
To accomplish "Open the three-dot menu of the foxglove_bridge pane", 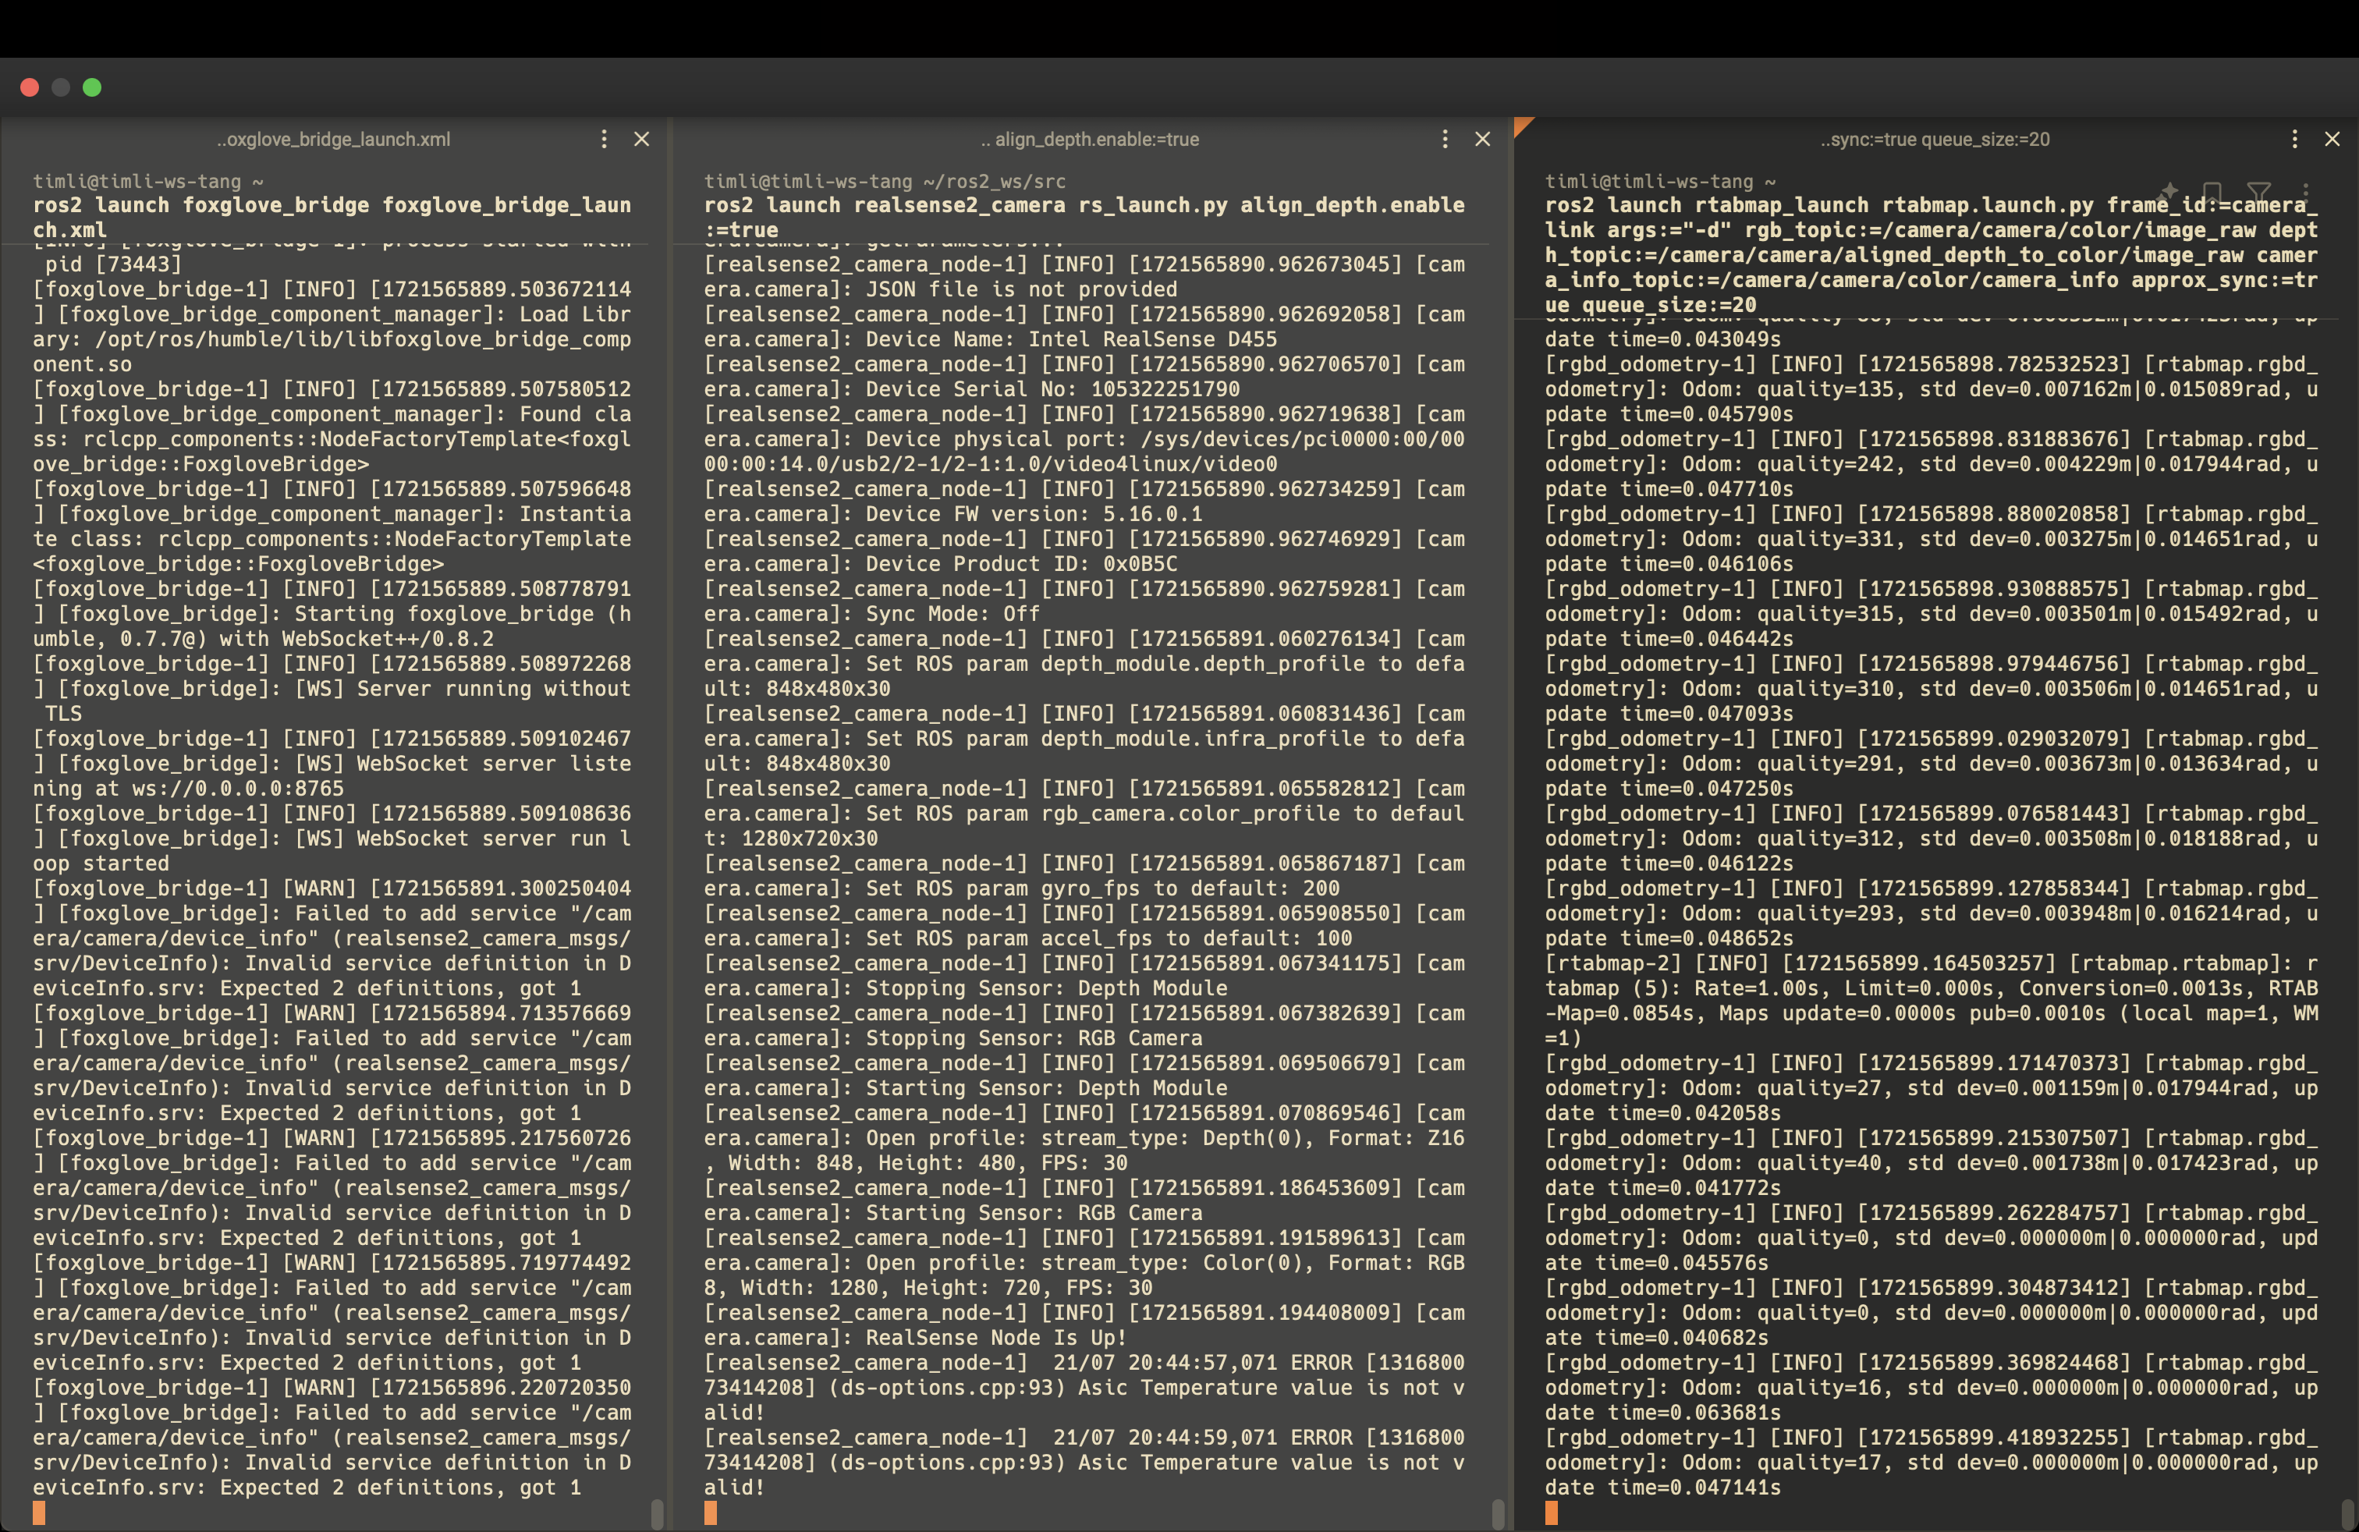I will pos(605,140).
